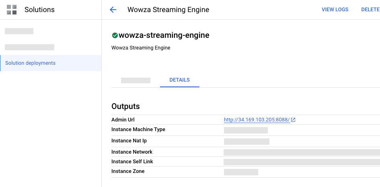Viewport: 380px width, 187px height.
Task: Click the Outputs section heading
Action: coord(125,106)
